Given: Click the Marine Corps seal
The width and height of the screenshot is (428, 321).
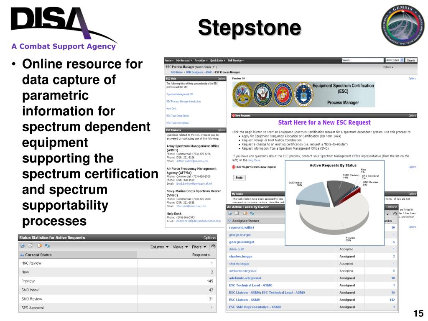Looking at the screenshot, I should pos(283,95).
